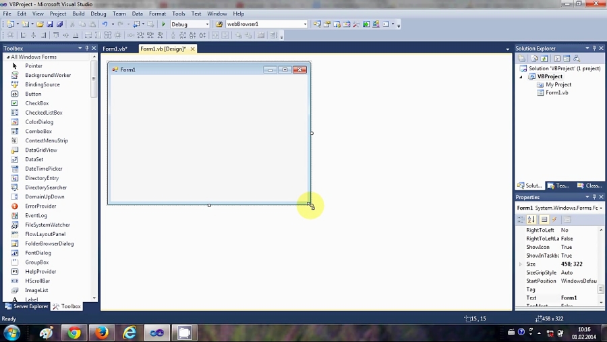Switch to the Form1.vb* code tab

pos(115,49)
